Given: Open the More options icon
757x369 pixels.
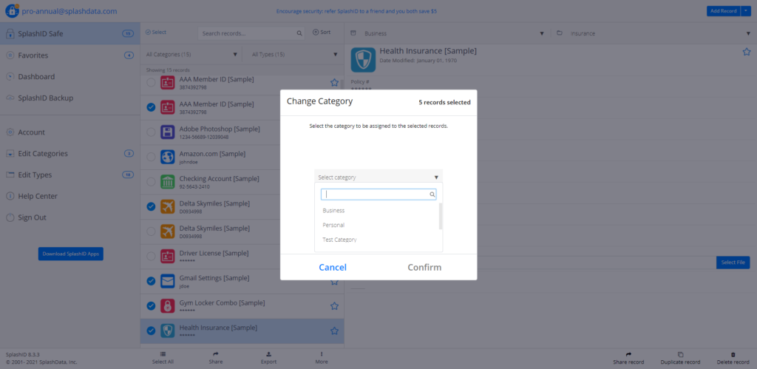Looking at the screenshot, I should [321, 354].
